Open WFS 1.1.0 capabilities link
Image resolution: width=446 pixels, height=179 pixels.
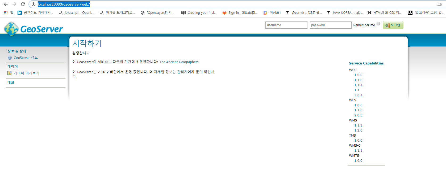click(x=358, y=110)
